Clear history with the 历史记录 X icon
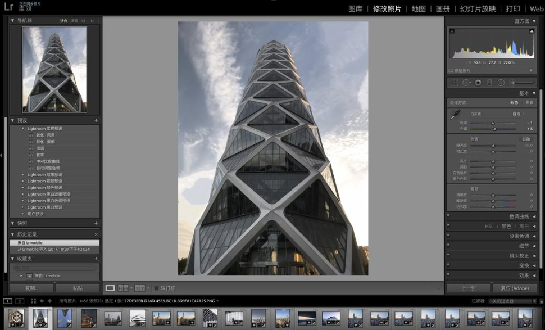Viewport: 545px width, 330px height. tap(96, 234)
